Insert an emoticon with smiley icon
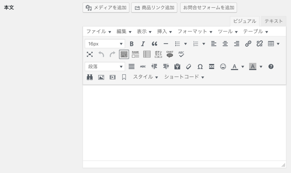The image size is (291, 173). (x=223, y=67)
